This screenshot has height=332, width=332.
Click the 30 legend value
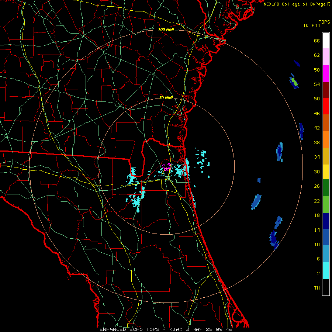[x=317, y=172]
